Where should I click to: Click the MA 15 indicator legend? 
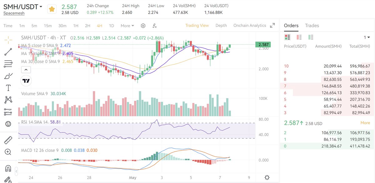(47, 54)
